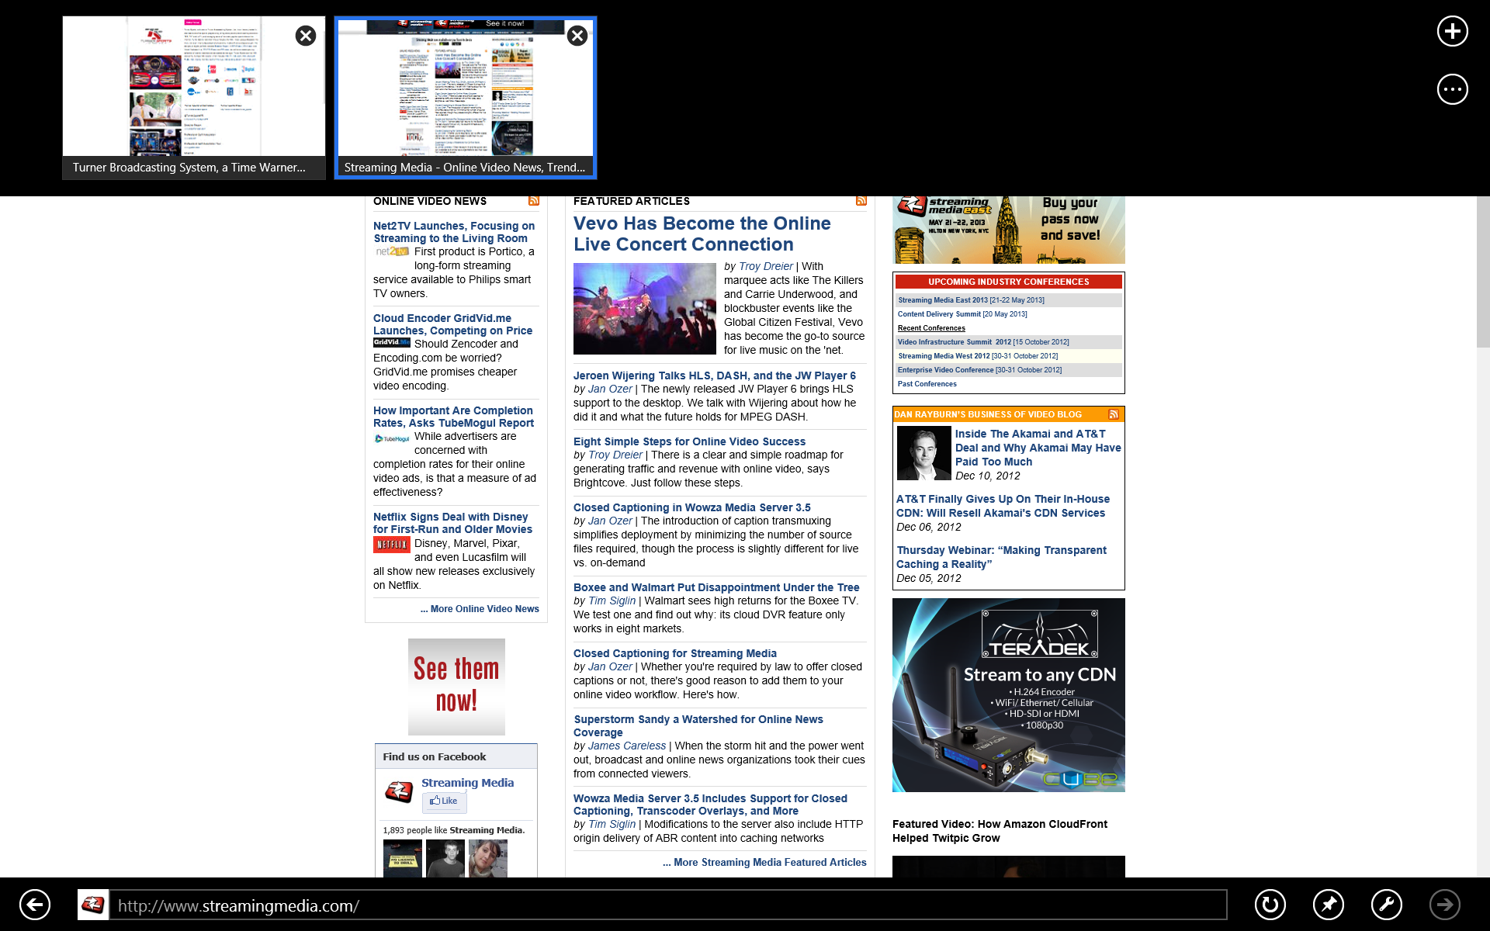Open Featured Articles RSS feed icon
The height and width of the screenshot is (931, 1490).
point(861,201)
